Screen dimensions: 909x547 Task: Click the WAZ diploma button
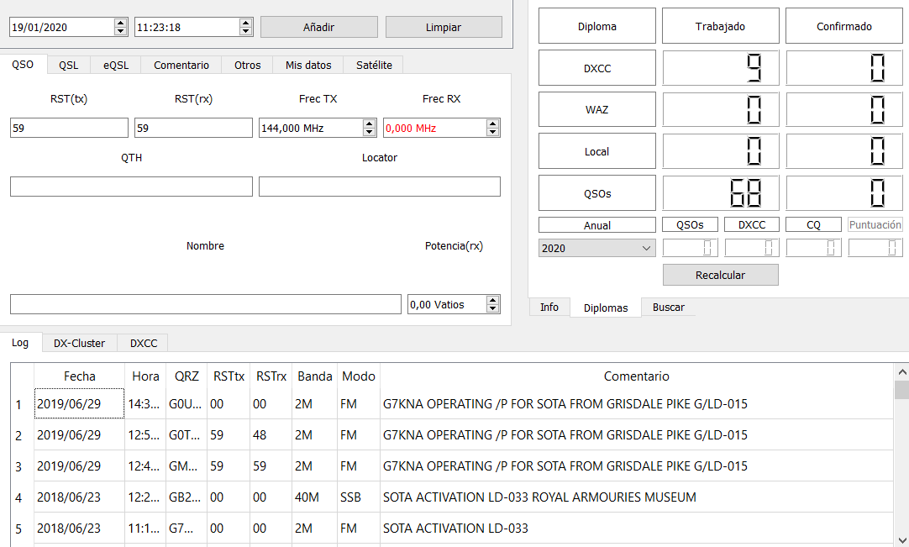[597, 109]
